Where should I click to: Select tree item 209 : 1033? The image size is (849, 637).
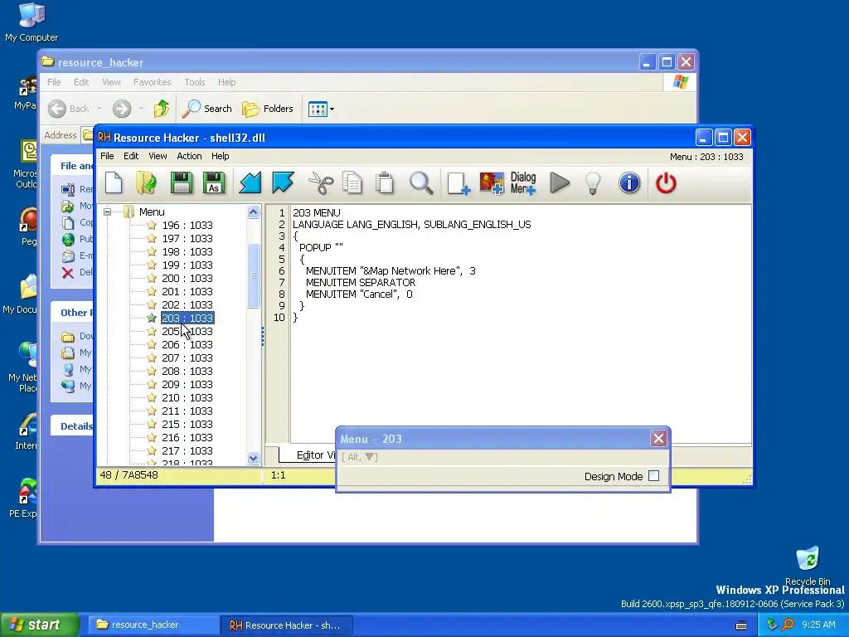pos(187,384)
